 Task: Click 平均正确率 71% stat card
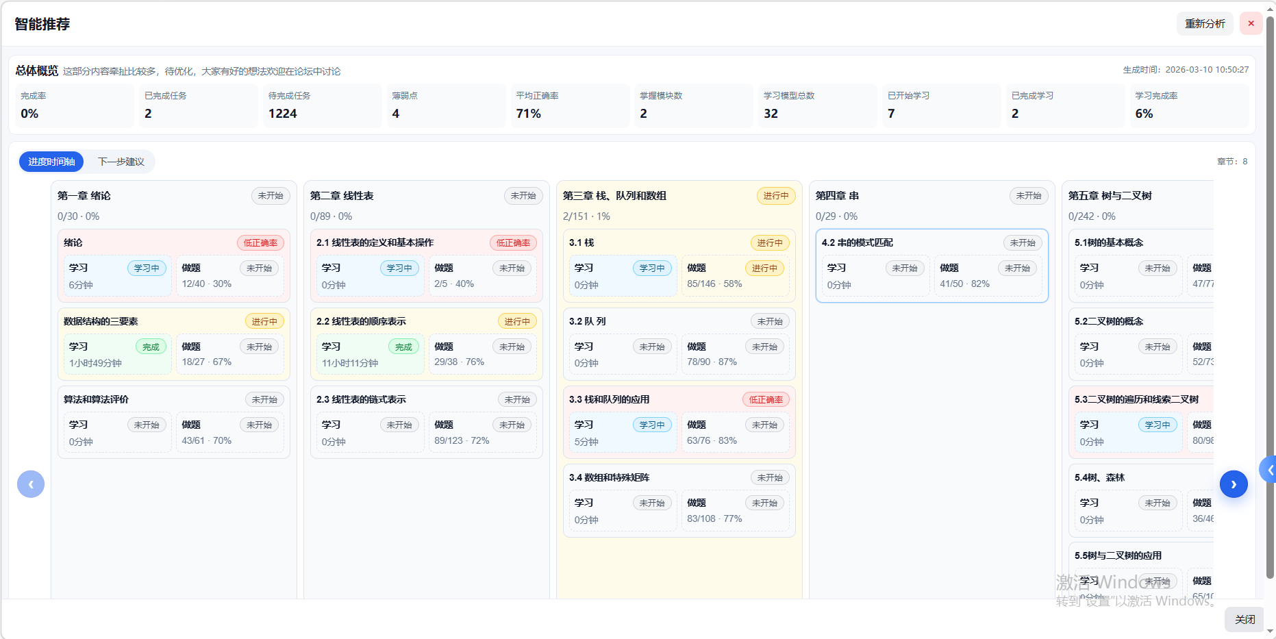click(570, 105)
